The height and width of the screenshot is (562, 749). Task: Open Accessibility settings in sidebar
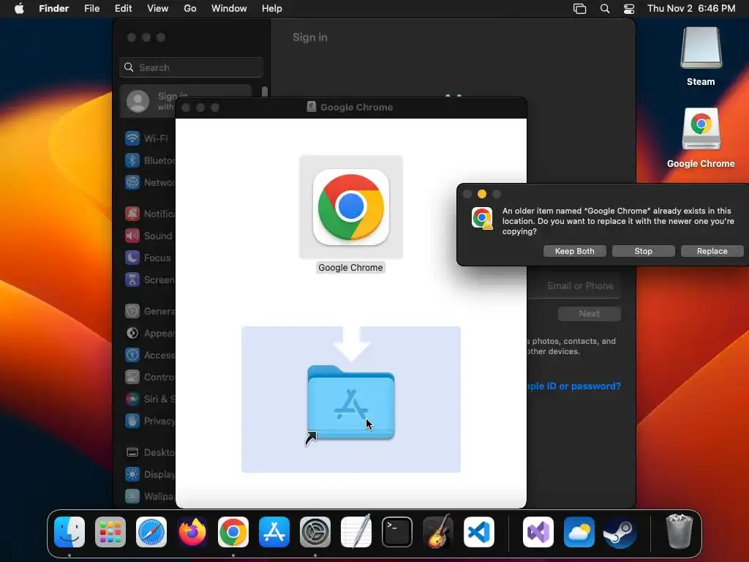pos(149,355)
